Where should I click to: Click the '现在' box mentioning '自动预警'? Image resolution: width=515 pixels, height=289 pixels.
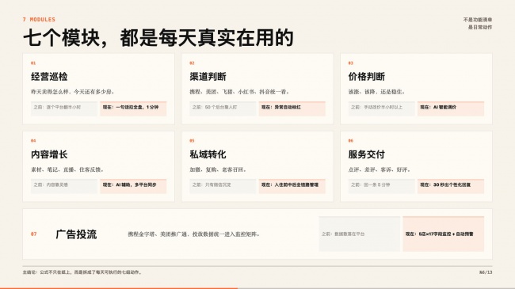[x=444, y=234]
